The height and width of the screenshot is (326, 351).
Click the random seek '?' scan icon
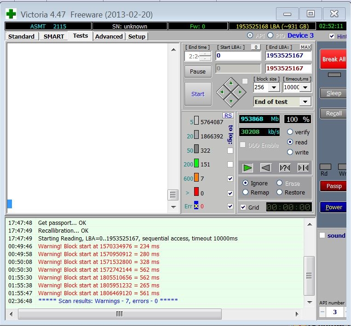point(285,167)
